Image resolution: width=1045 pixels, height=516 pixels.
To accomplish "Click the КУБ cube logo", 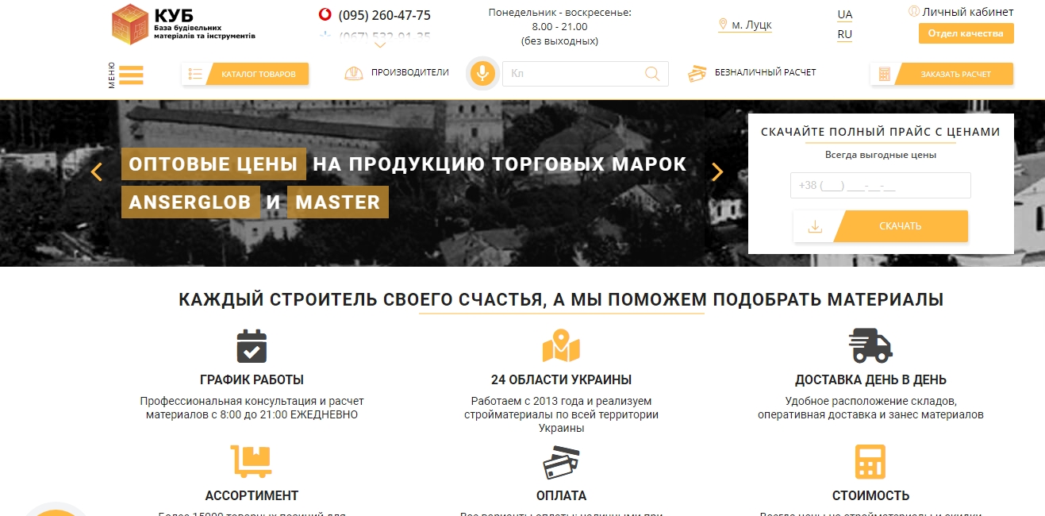I will coord(130,24).
